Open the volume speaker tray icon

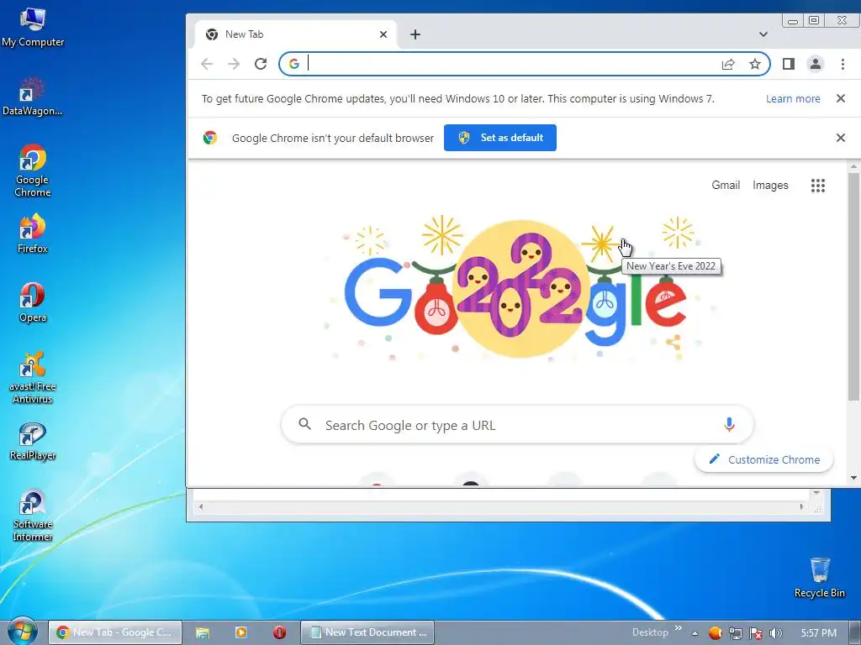pos(776,633)
